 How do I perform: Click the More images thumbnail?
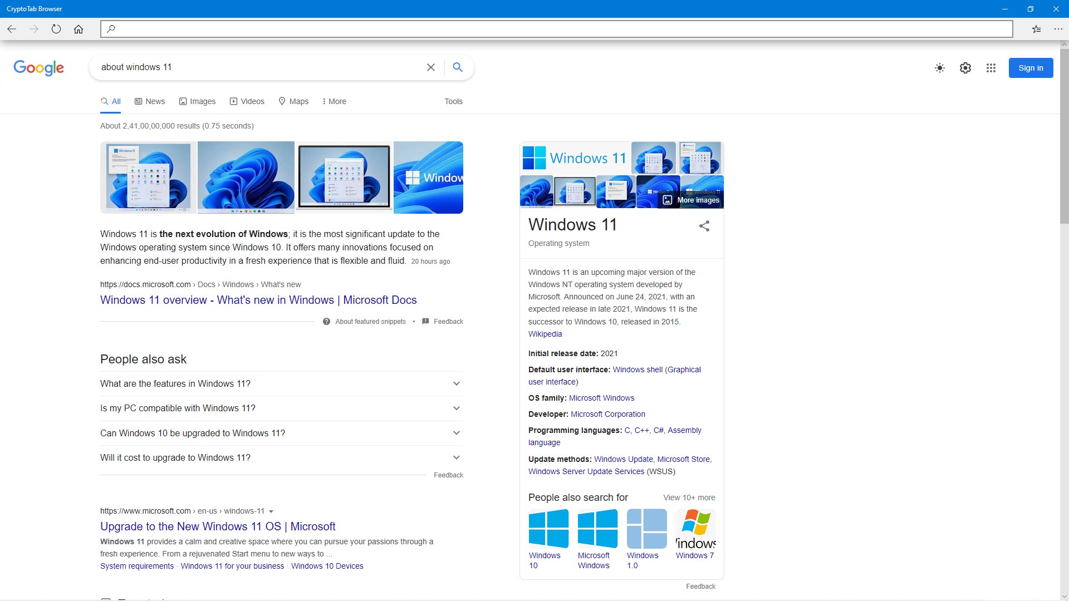(x=691, y=200)
